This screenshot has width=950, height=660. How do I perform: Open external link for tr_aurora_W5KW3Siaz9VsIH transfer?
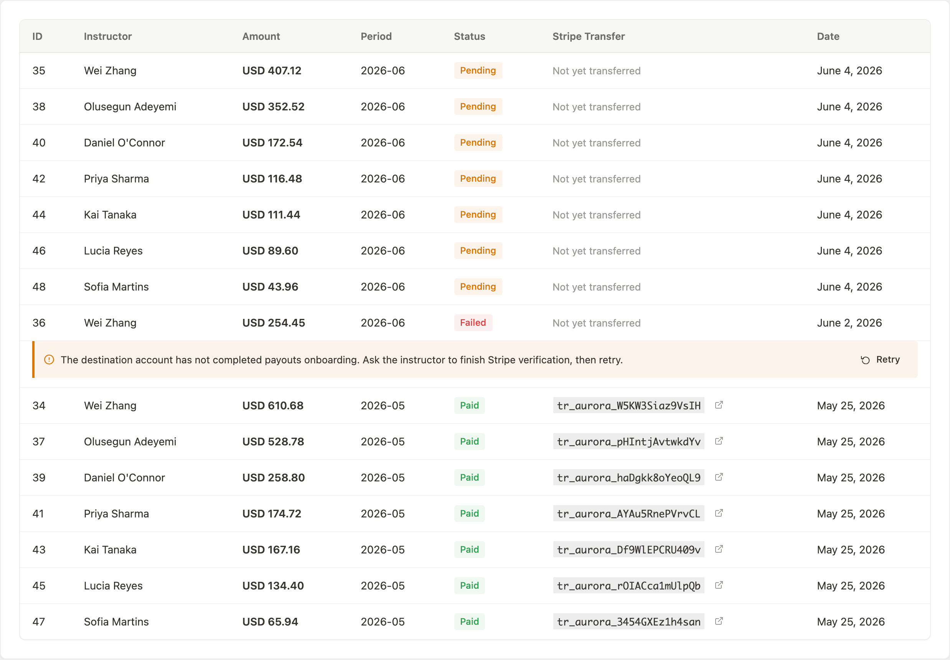[719, 405]
